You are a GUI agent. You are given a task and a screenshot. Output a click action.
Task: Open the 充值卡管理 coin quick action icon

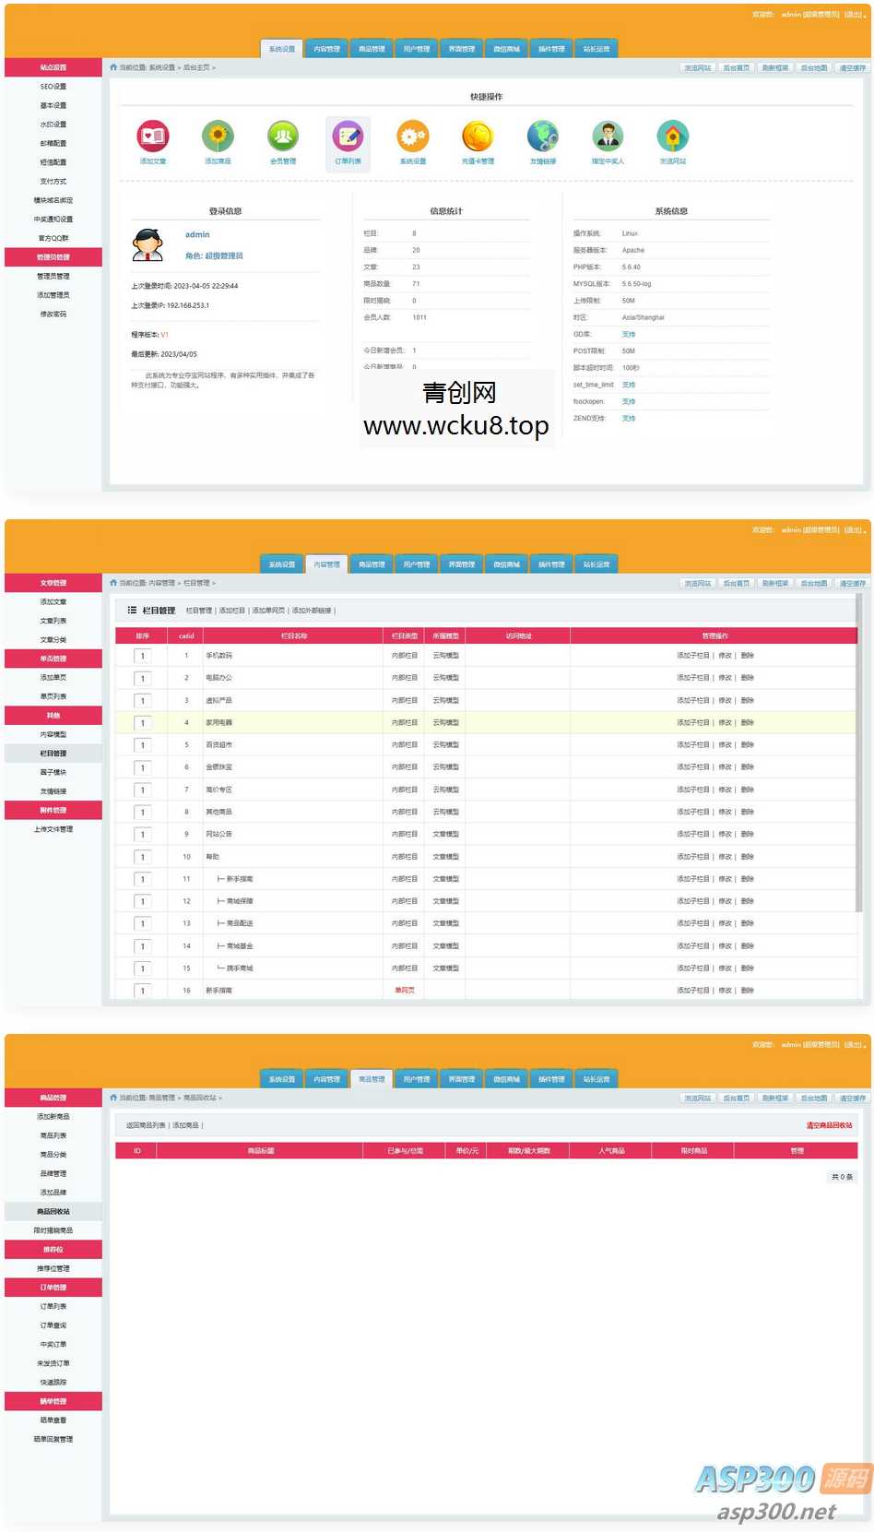click(478, 137)
